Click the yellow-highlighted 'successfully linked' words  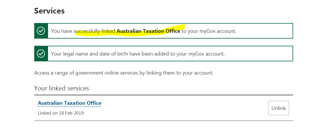(94, 31)
